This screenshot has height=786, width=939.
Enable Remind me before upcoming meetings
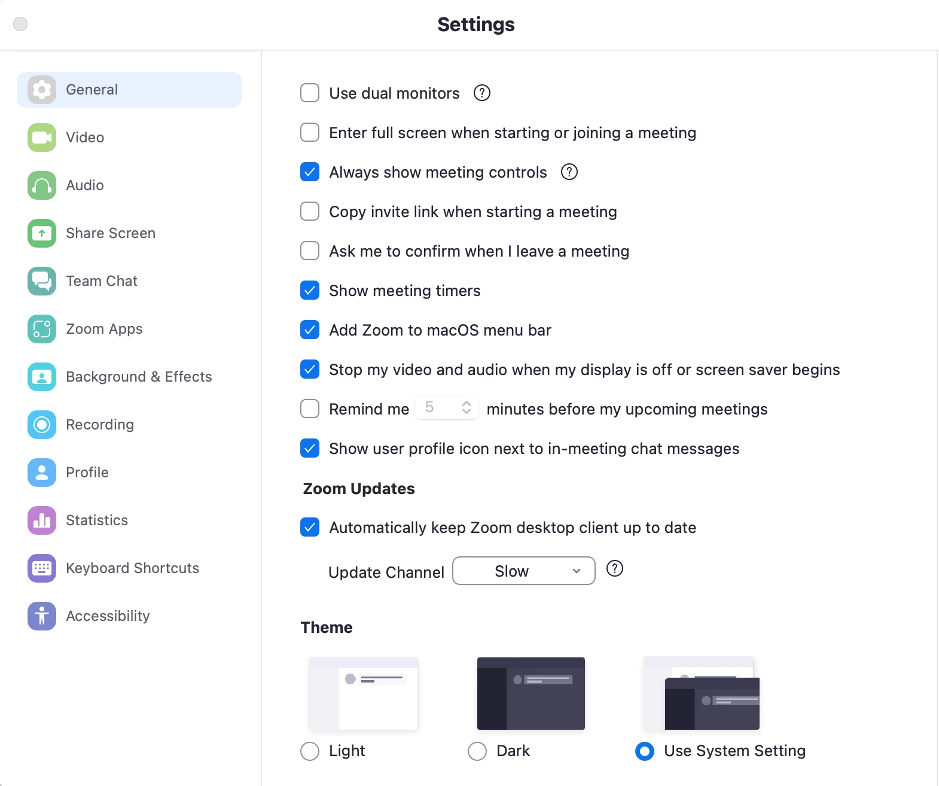coord(310,409)
